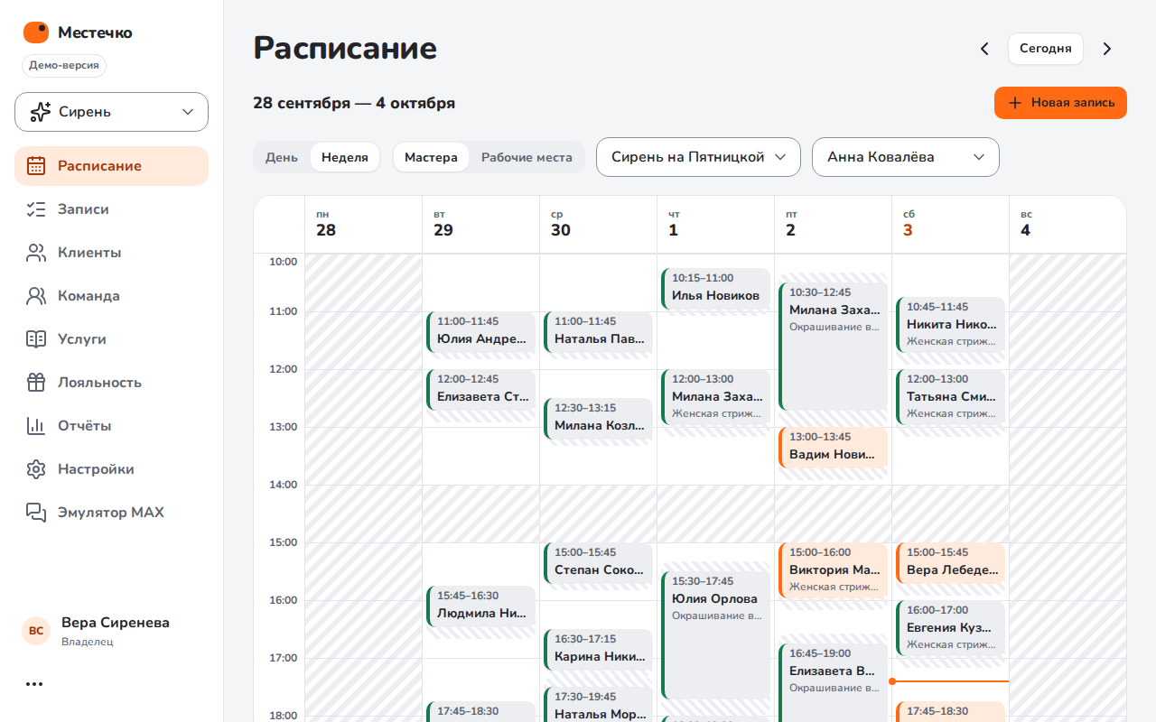
Task: Open Вера Сиренева owner profile
Action: tap(111, 631)
